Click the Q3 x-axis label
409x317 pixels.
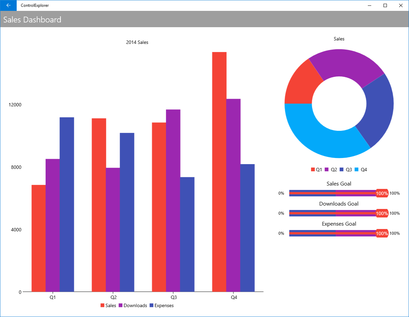[x=174, y=297]
